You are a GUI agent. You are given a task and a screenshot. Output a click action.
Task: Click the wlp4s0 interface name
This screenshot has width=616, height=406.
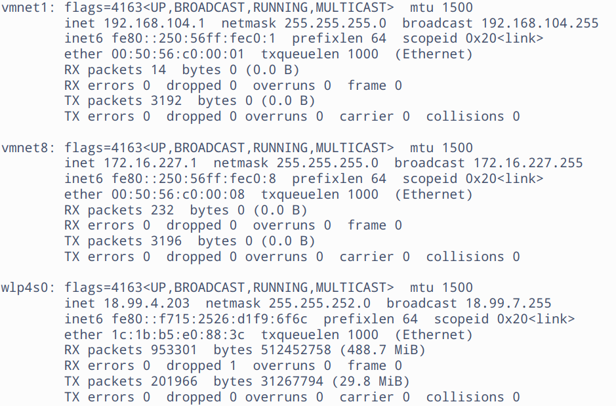[x=29, y=288]
